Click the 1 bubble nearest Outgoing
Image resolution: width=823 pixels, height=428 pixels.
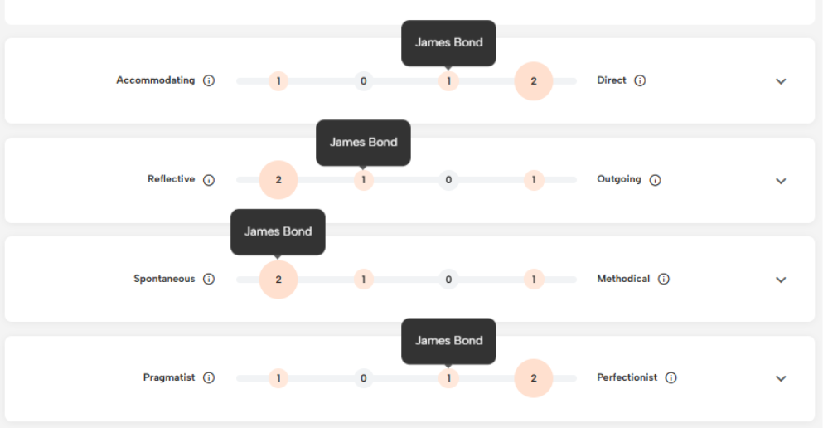point(534,180)
